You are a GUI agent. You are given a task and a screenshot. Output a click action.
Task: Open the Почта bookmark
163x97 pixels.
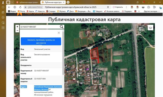pos(21,11)
